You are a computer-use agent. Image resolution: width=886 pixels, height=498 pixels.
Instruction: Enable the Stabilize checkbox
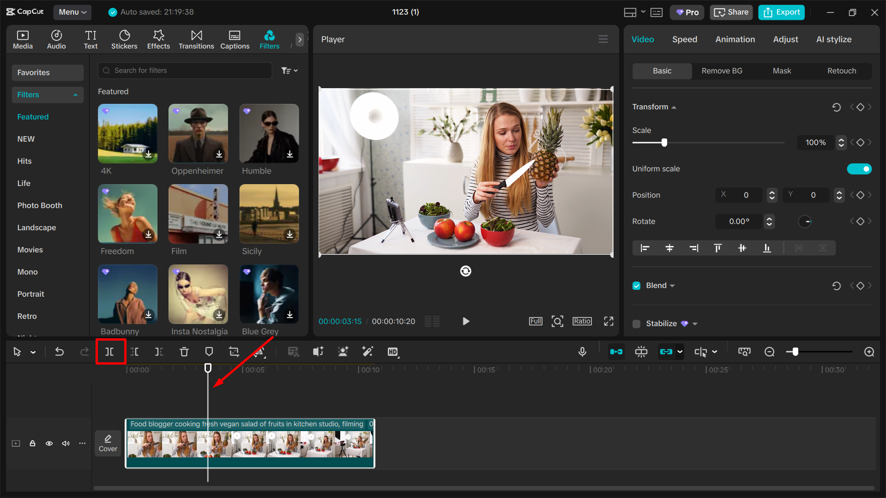coord(636,324)
